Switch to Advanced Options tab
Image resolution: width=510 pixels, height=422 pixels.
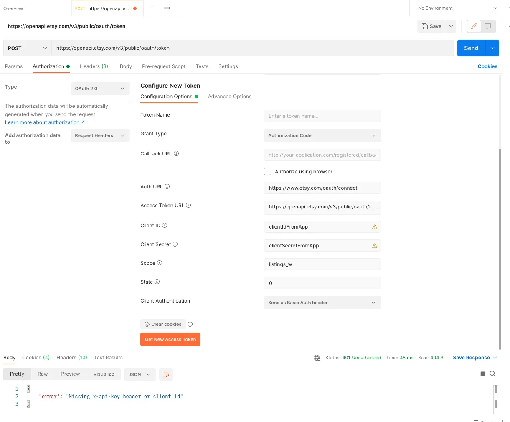pyautogui.click(x=230, y=97)
